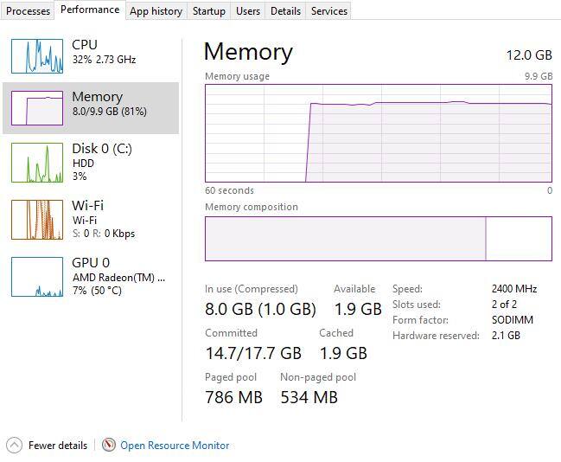Open Resource Monitor link
The width and height of the screenshot is (561, 462).
pyautogui.click(x=175, y=446)
